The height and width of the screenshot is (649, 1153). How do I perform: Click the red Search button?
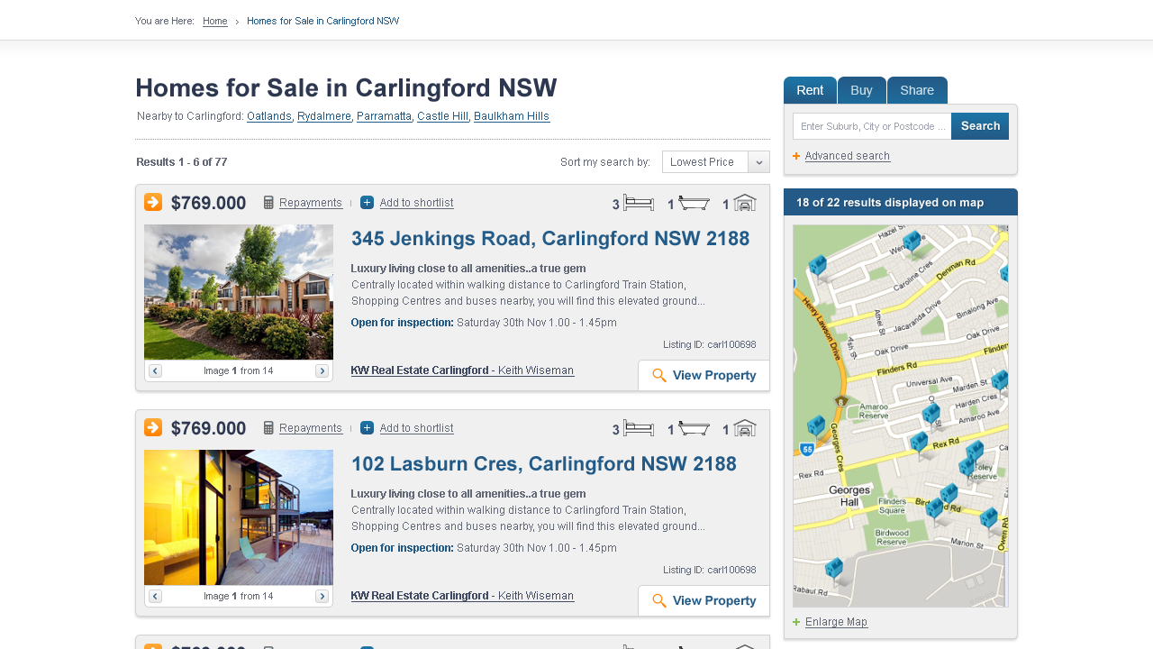(980, 125)
